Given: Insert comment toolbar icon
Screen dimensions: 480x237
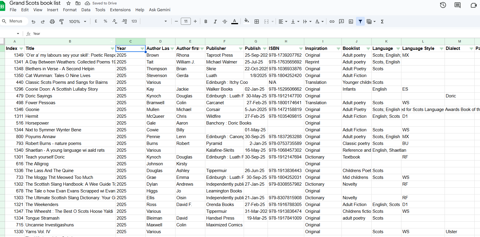Looking at the screenshot, I should [341, 22].
